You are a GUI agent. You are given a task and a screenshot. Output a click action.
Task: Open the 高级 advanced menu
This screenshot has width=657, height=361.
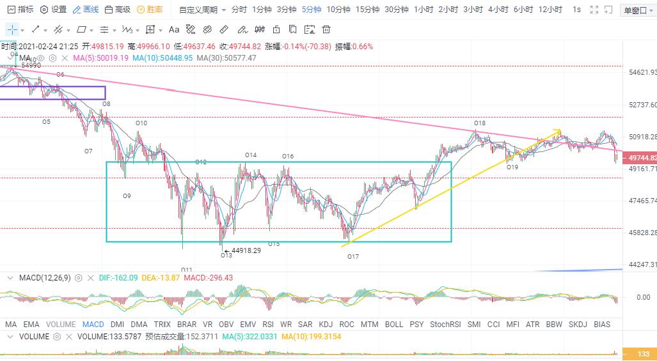tap(117, 9)
